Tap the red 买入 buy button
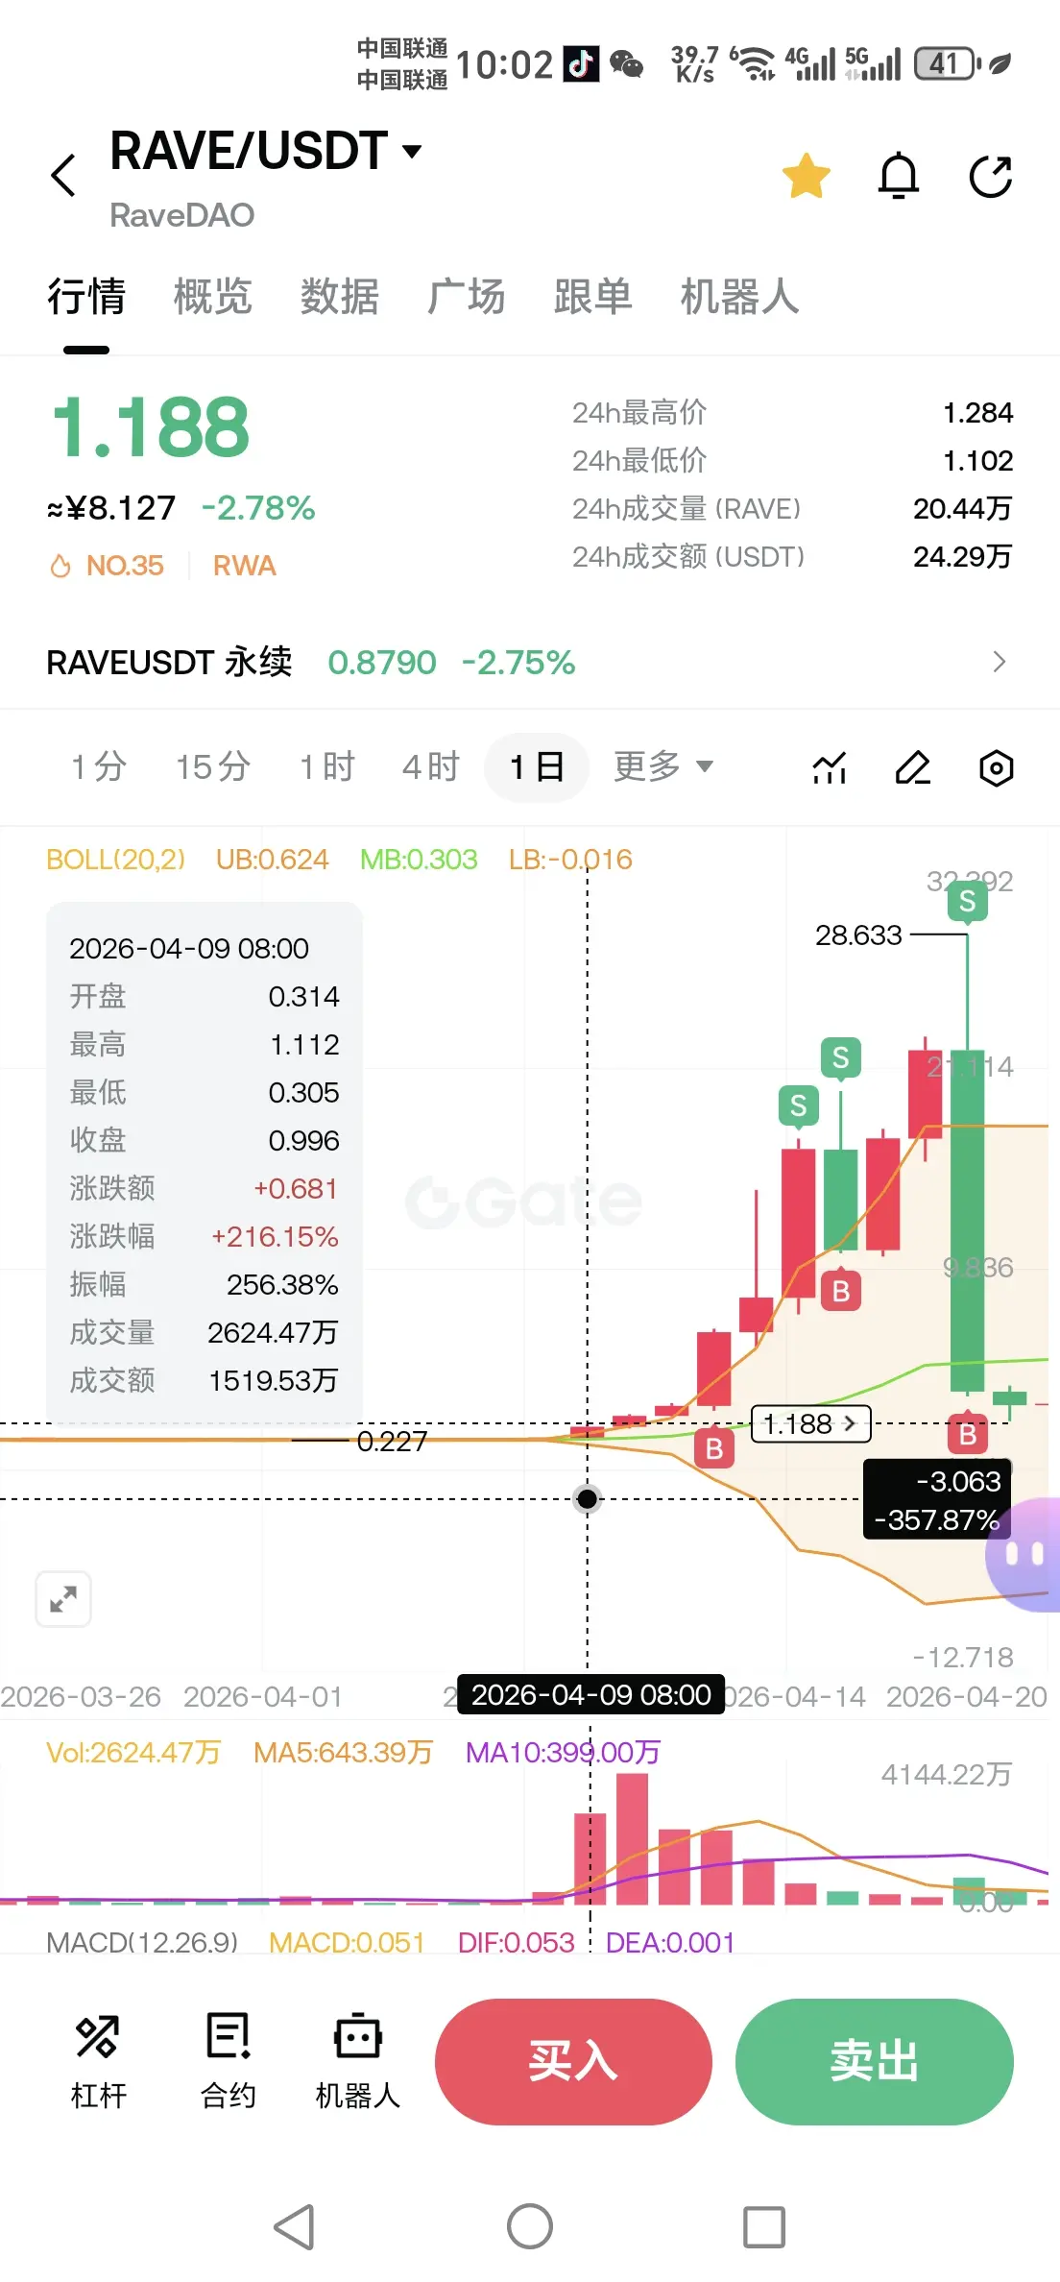 point(573,2062)
